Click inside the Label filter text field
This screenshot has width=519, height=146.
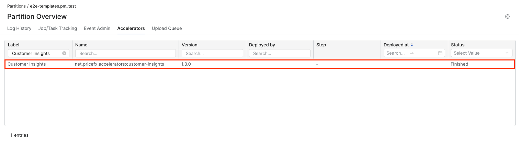coord(35,53)
